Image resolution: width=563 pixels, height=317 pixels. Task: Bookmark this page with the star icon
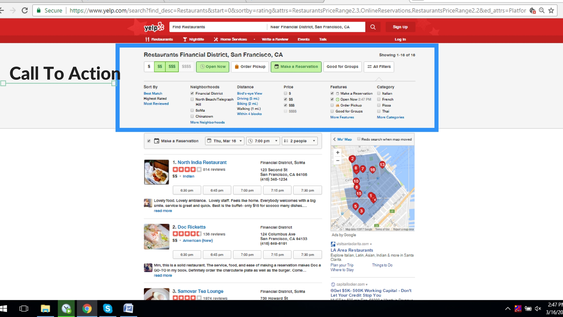(x=551, y=11)
